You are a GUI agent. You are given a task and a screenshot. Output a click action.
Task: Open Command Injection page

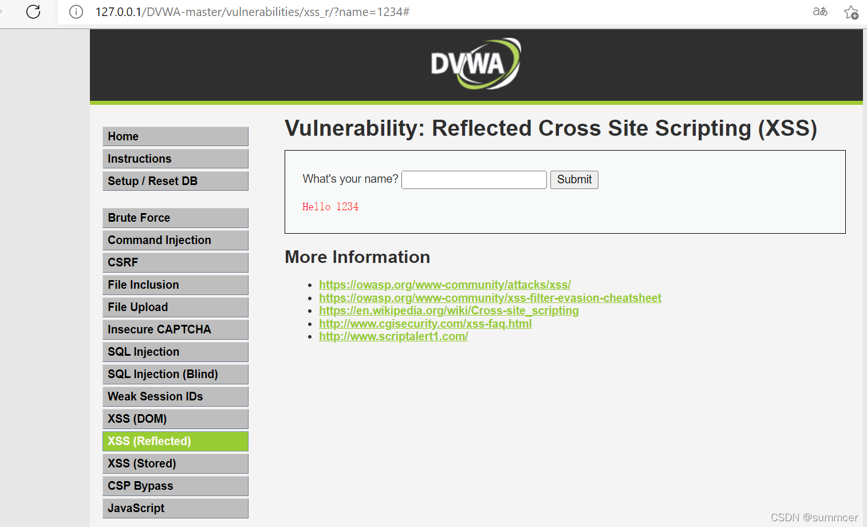[175, 240]
